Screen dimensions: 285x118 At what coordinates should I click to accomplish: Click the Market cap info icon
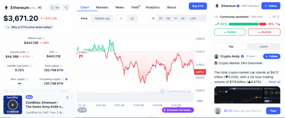click(x=43, y=38)
